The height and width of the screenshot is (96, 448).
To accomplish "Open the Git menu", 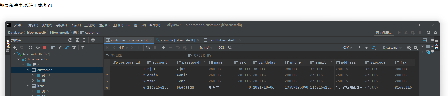I will (128, 25).
